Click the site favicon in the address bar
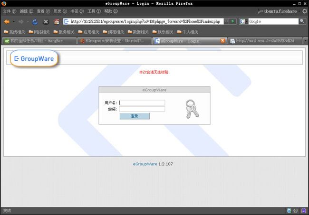The height and width of the screenshot is (215, 309). pos(67,21)
